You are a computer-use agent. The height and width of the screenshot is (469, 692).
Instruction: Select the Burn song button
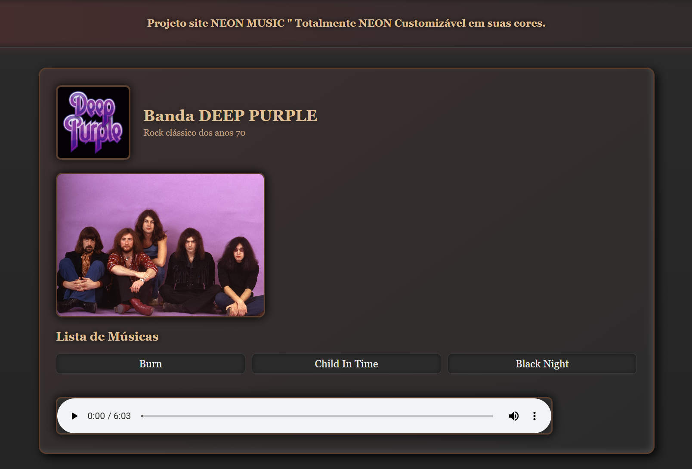click(x=151, y=364)
